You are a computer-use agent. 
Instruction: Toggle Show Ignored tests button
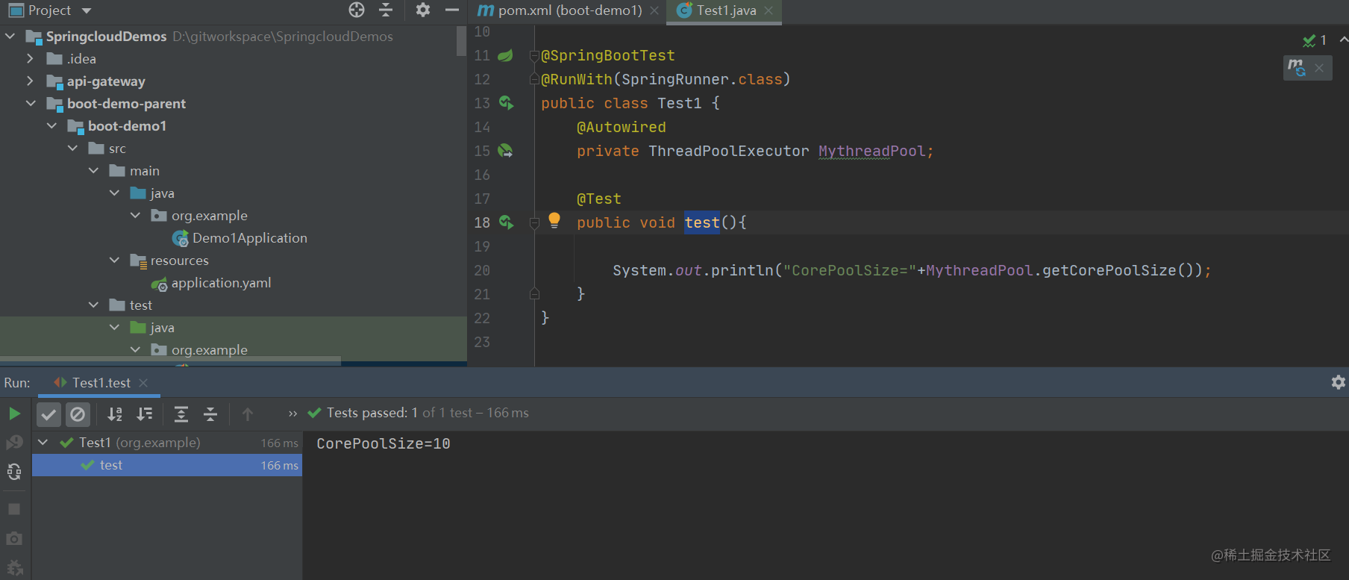pyautogui.click(x=78, y=414)
